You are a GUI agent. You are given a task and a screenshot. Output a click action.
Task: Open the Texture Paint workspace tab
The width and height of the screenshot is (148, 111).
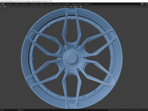coord(34,4)
